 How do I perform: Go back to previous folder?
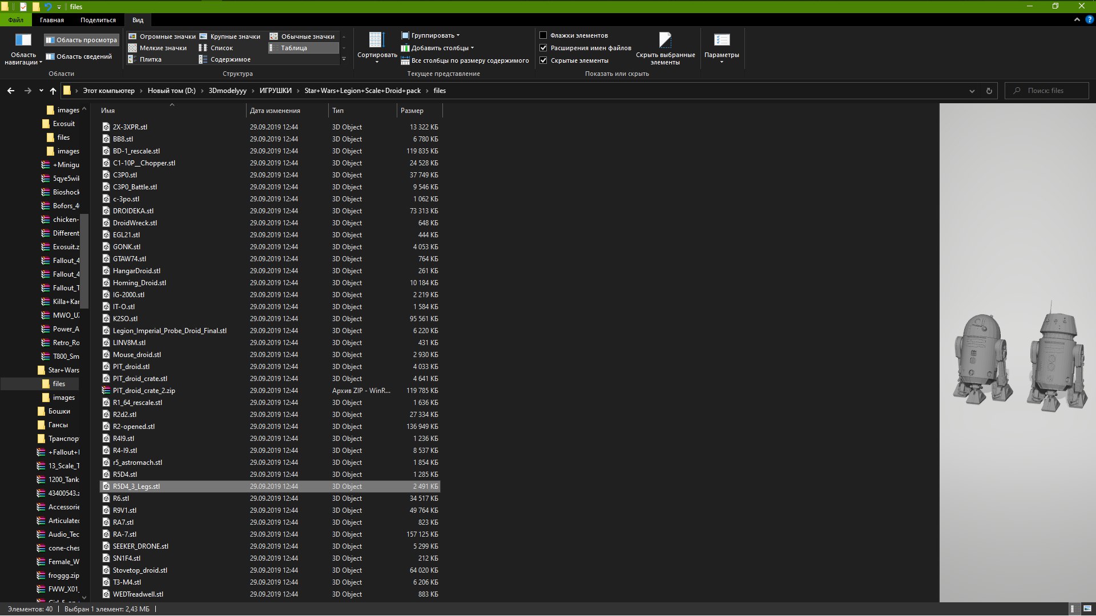[x=11, y=91]
